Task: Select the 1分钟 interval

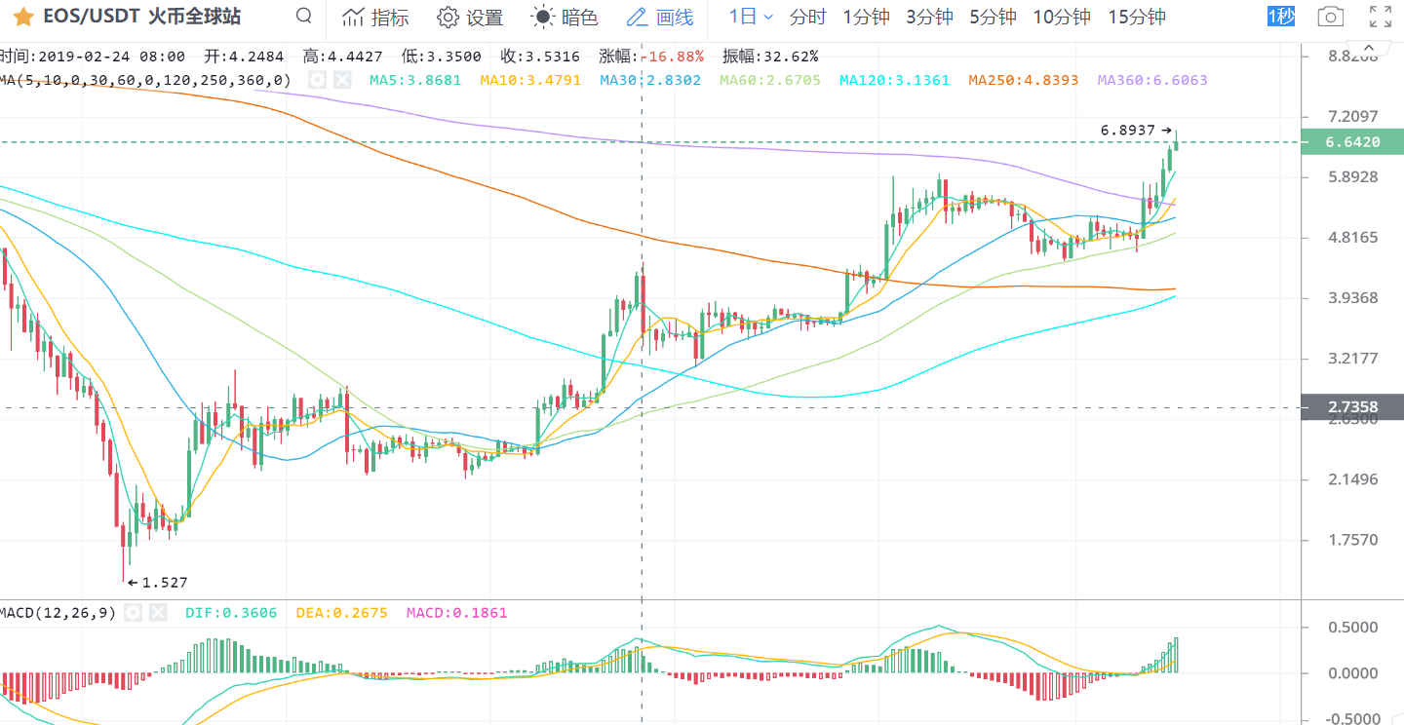Action: coord(866,17)
